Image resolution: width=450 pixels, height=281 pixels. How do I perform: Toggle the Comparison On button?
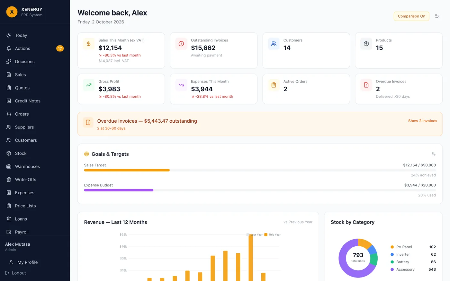(x=411, y=16)
